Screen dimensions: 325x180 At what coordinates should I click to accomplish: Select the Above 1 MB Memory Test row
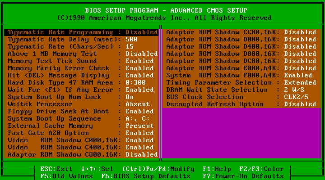click(x=52, y=54)
